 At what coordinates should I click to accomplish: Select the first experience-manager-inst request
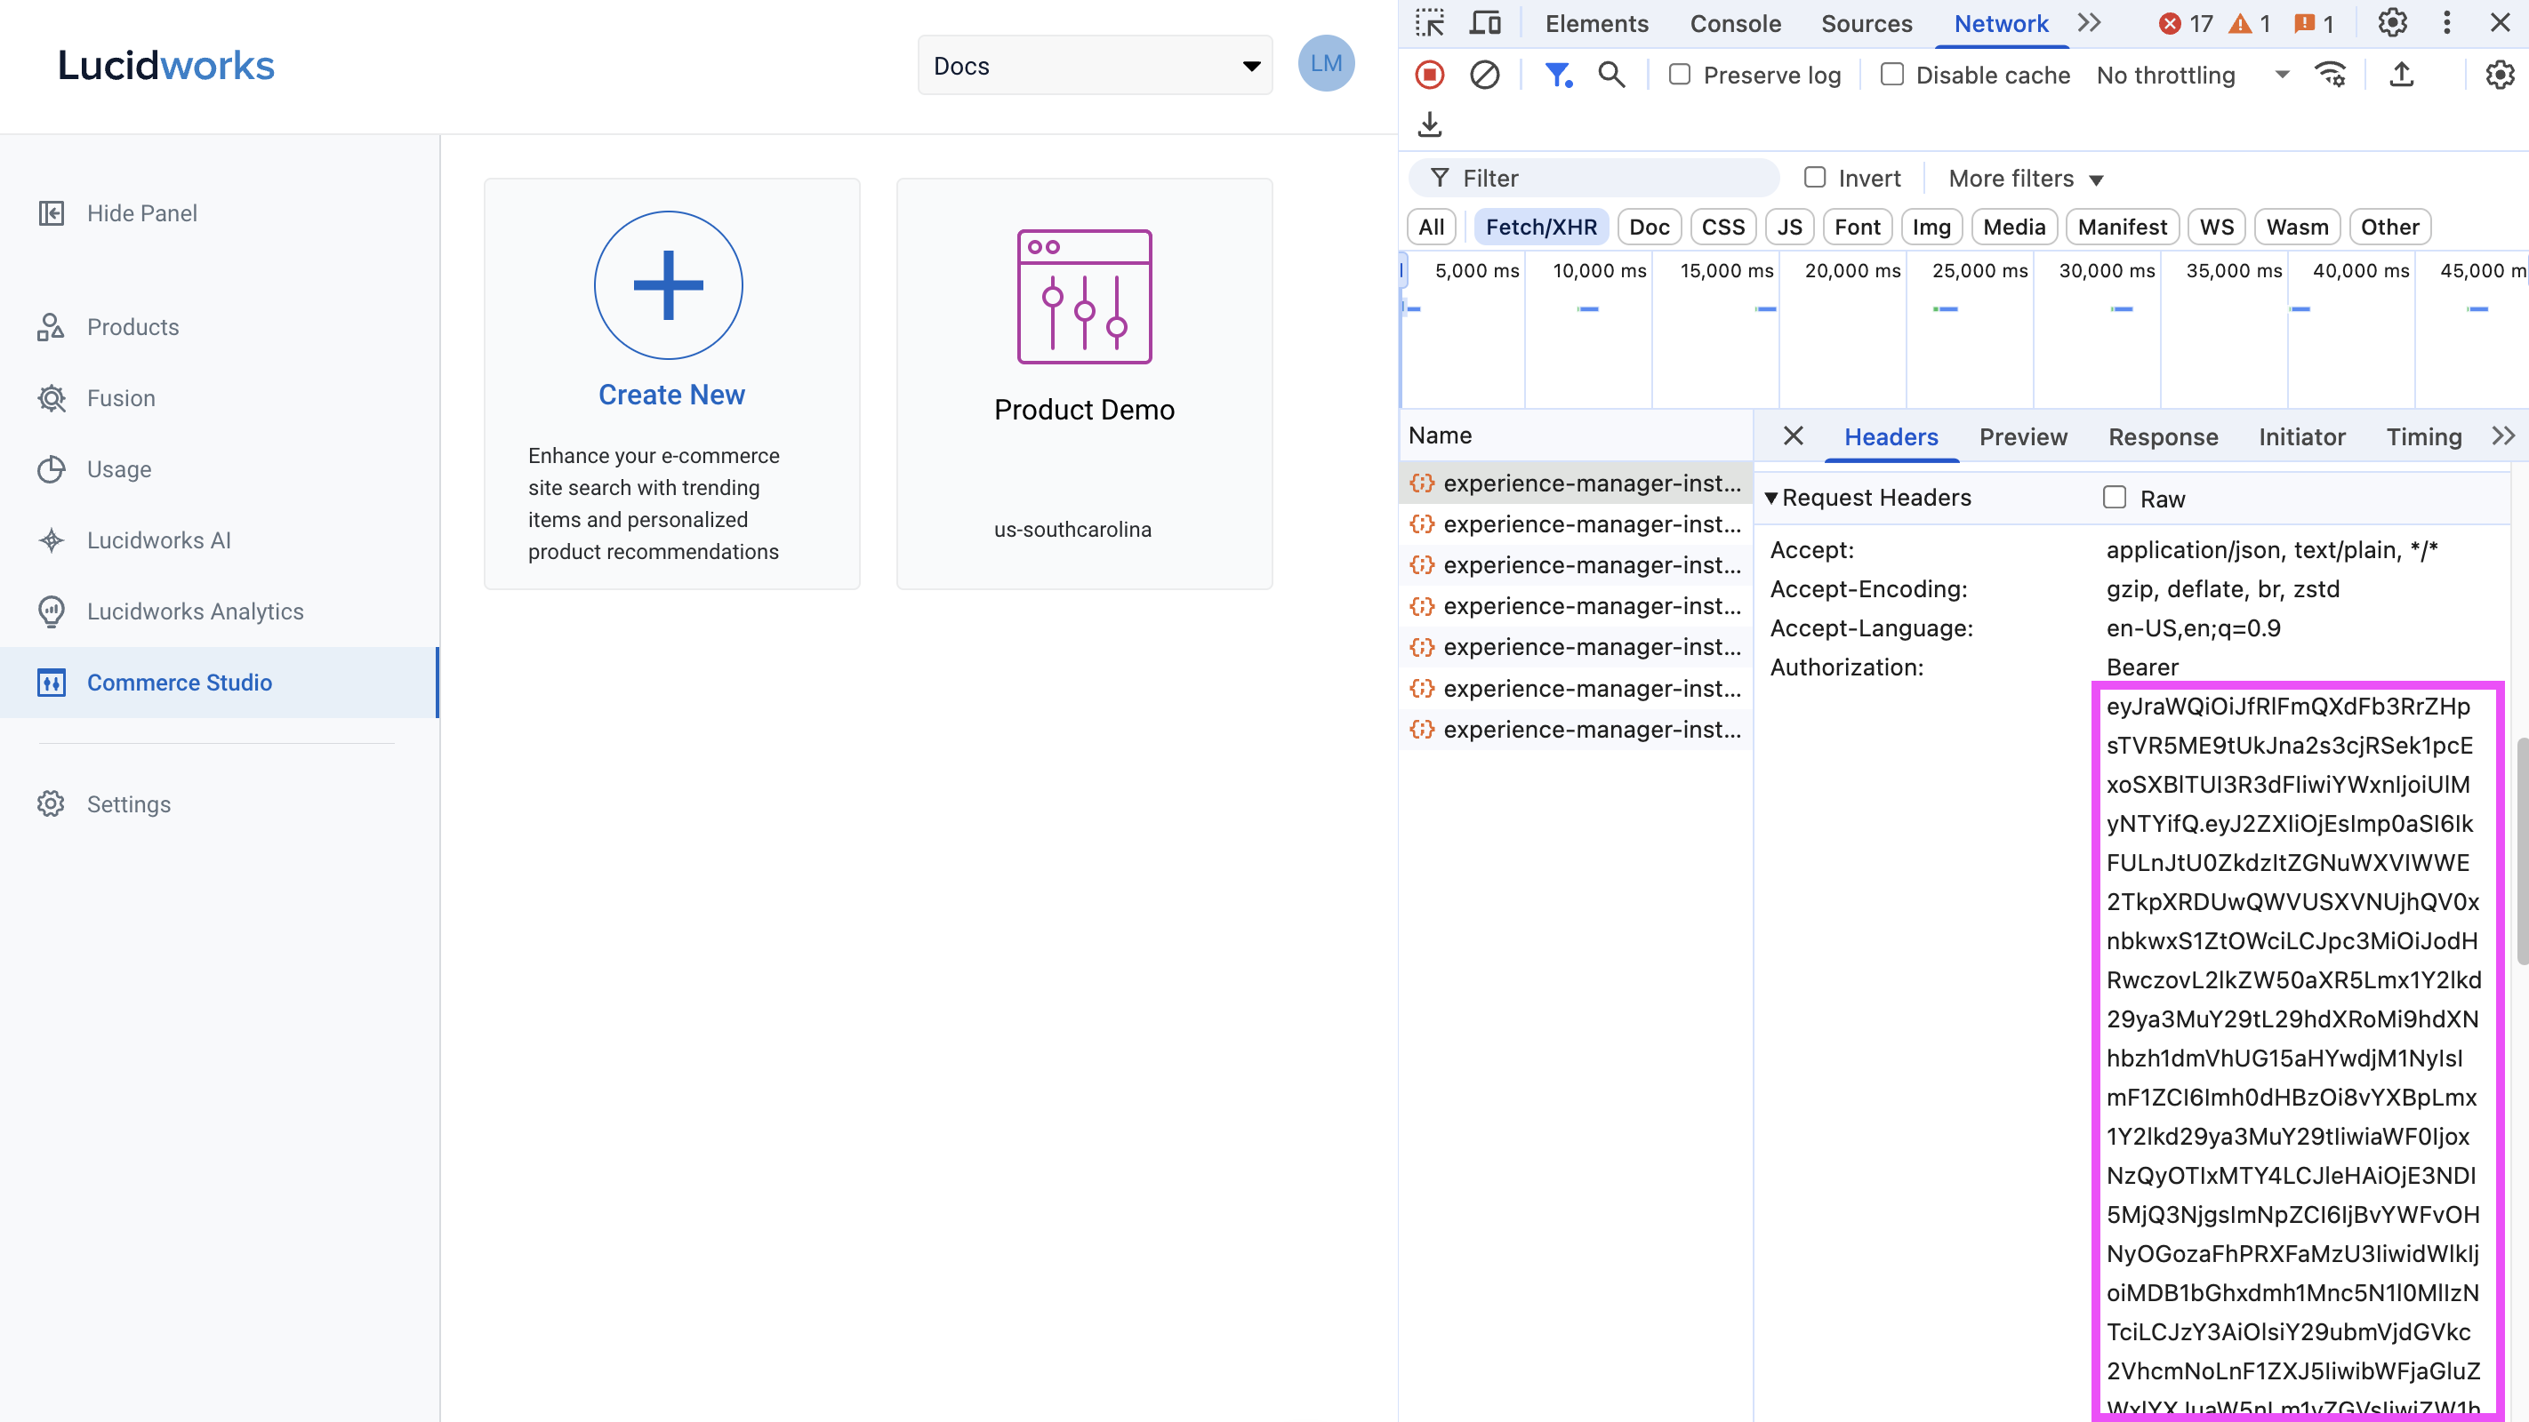1575,483
